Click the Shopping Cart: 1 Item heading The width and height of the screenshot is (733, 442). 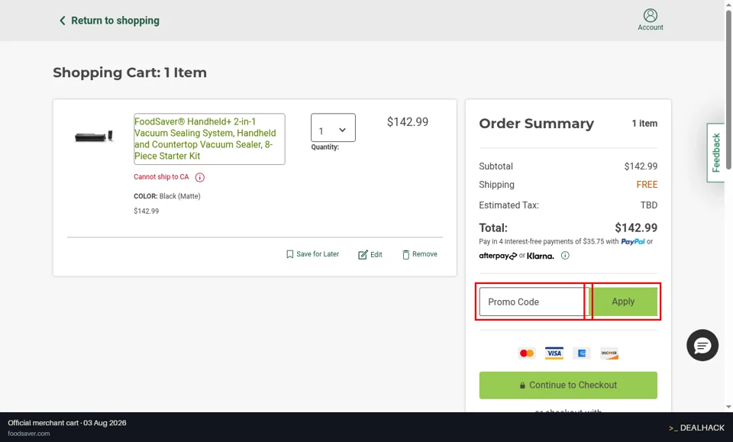pos(130,73)
